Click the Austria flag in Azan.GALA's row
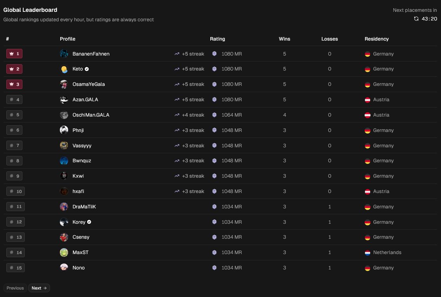This screenshot has width=441, height=297. (x=367, y=100)
